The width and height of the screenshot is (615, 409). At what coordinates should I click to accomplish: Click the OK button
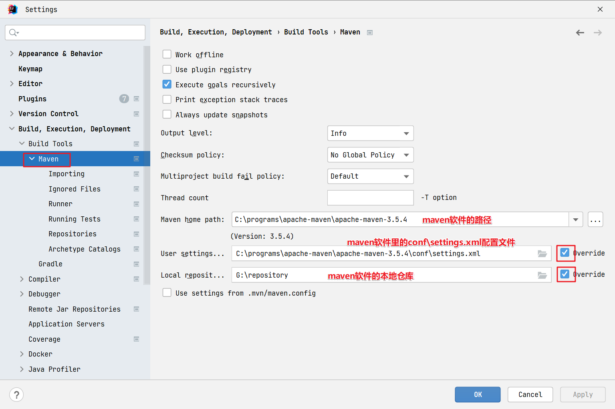pos(478,395)
